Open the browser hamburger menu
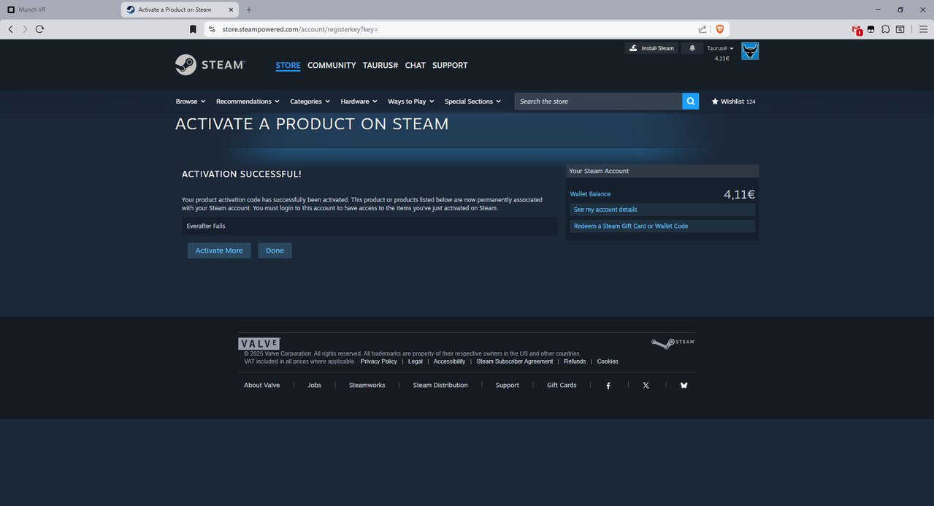The image size is (934, 506). [x=923, y=29]
